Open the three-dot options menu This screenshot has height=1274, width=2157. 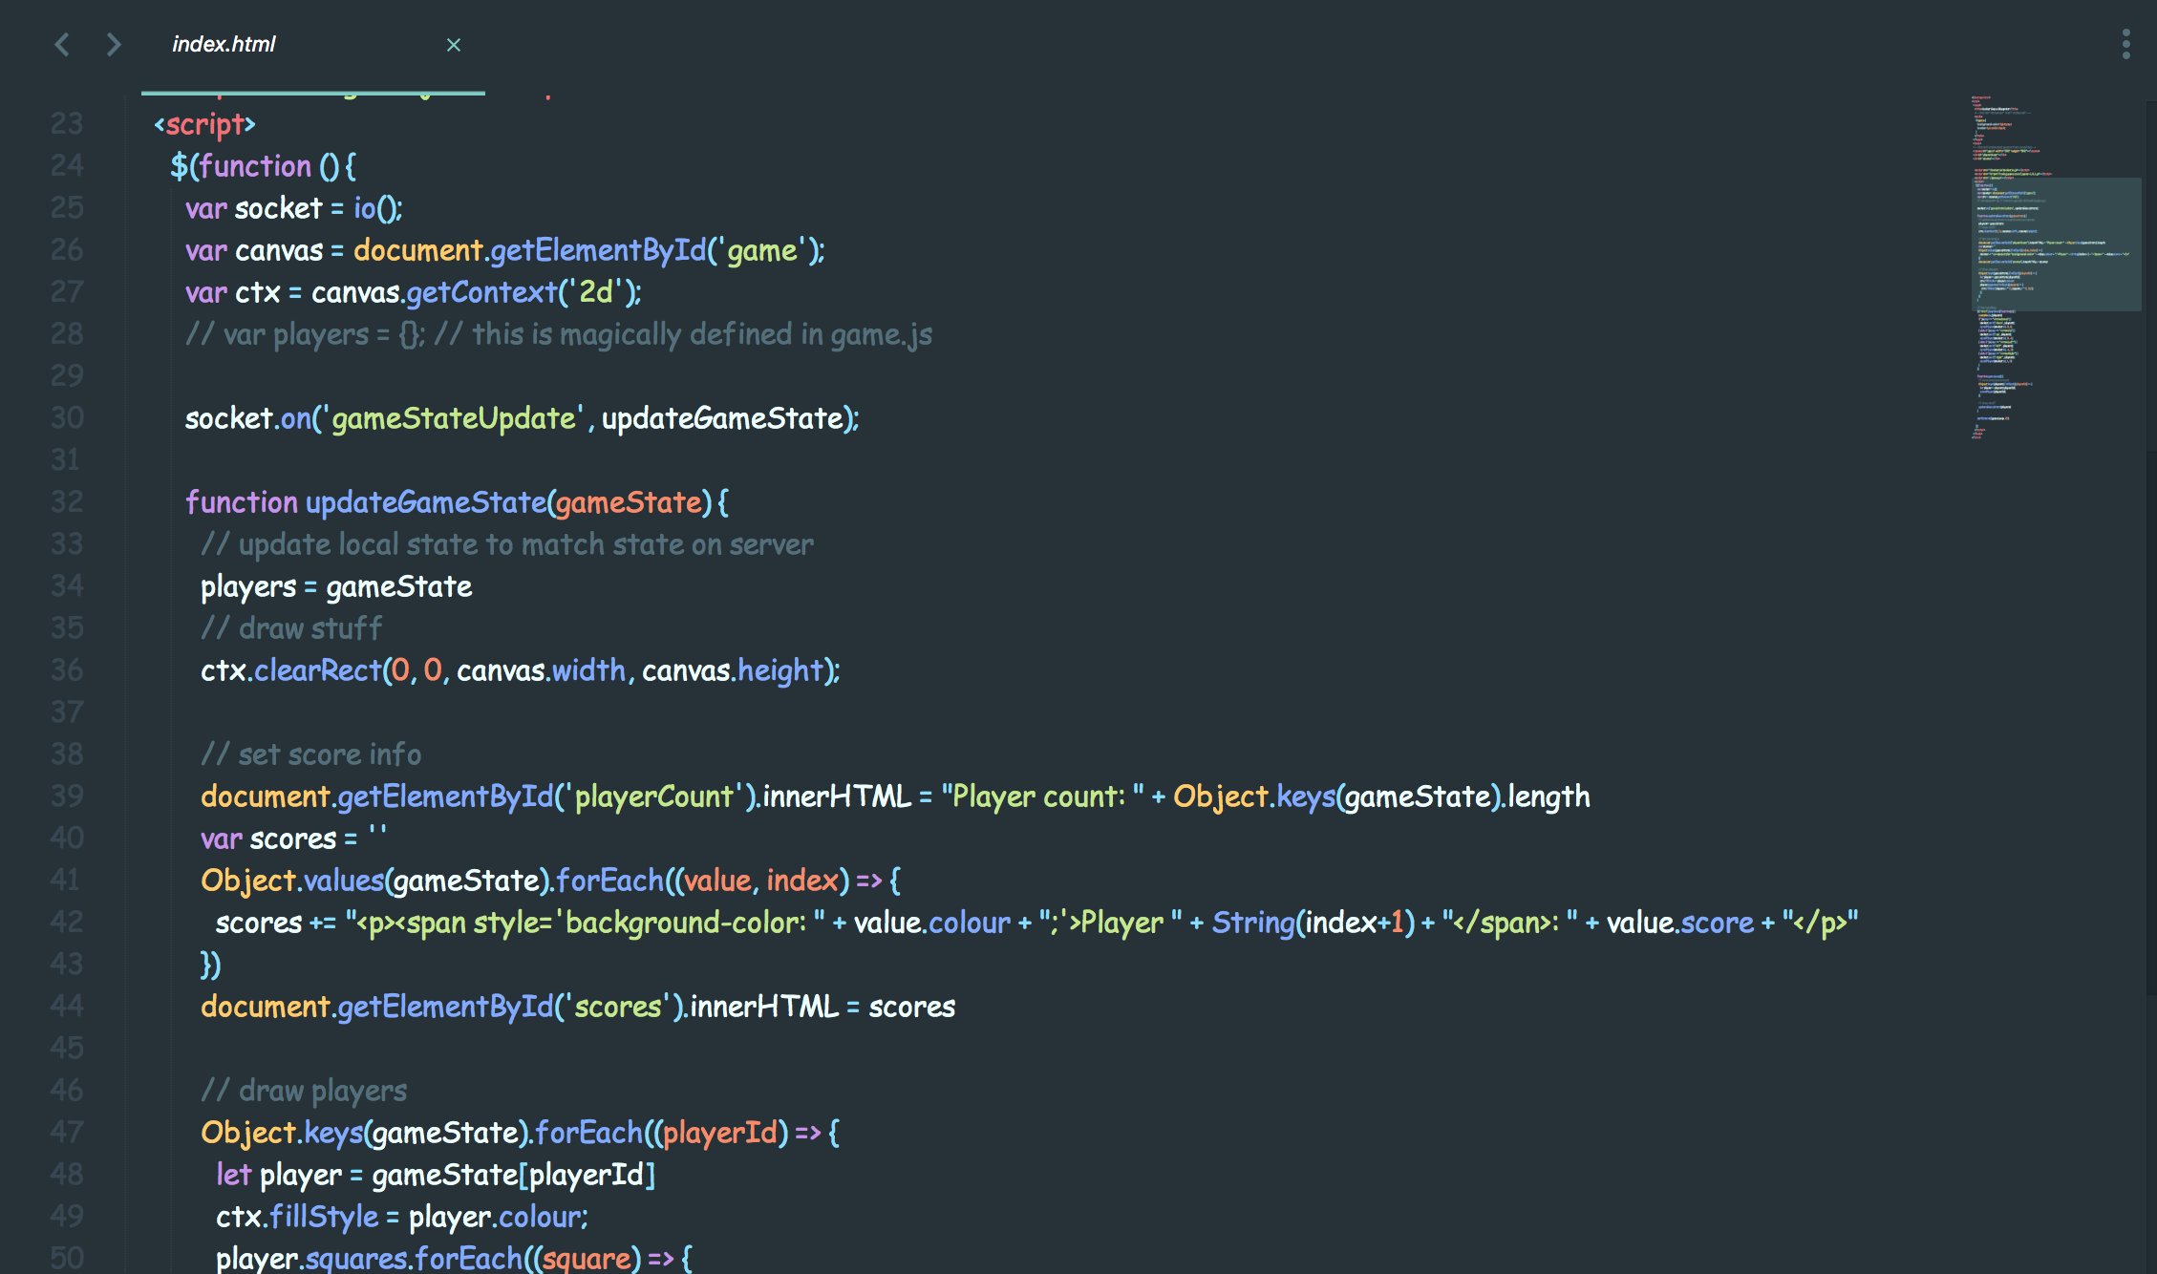click(x=2125, y=44)
